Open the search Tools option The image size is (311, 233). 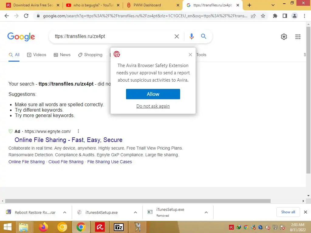(x=201, y=55)
